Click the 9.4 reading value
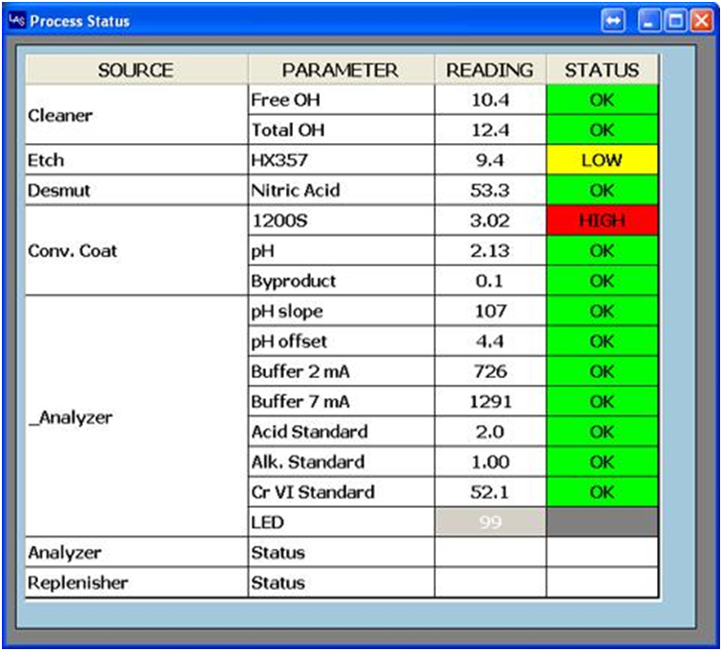Viewport: 722px width, 651px height. point(490,159)
